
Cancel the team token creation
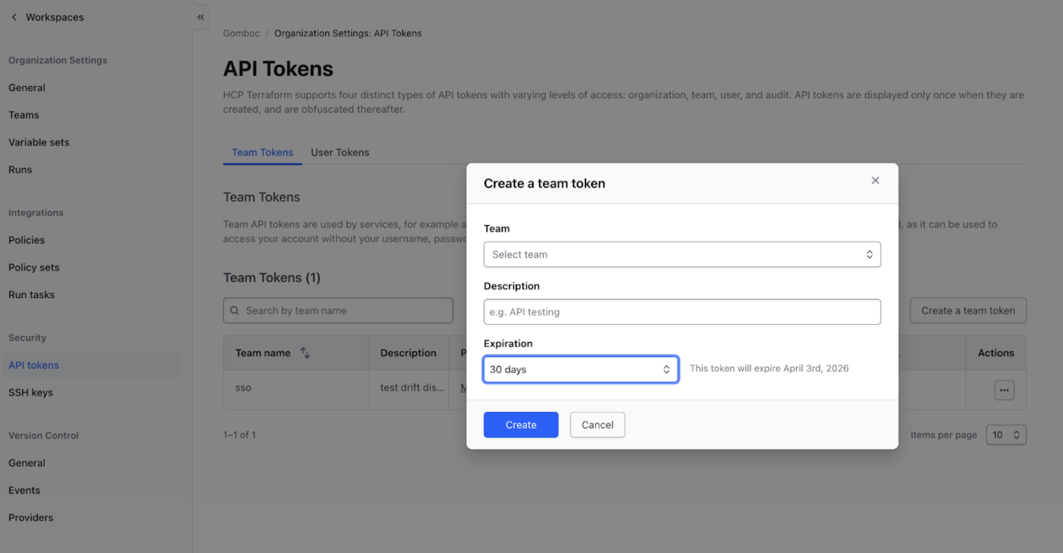coord(597,425)
